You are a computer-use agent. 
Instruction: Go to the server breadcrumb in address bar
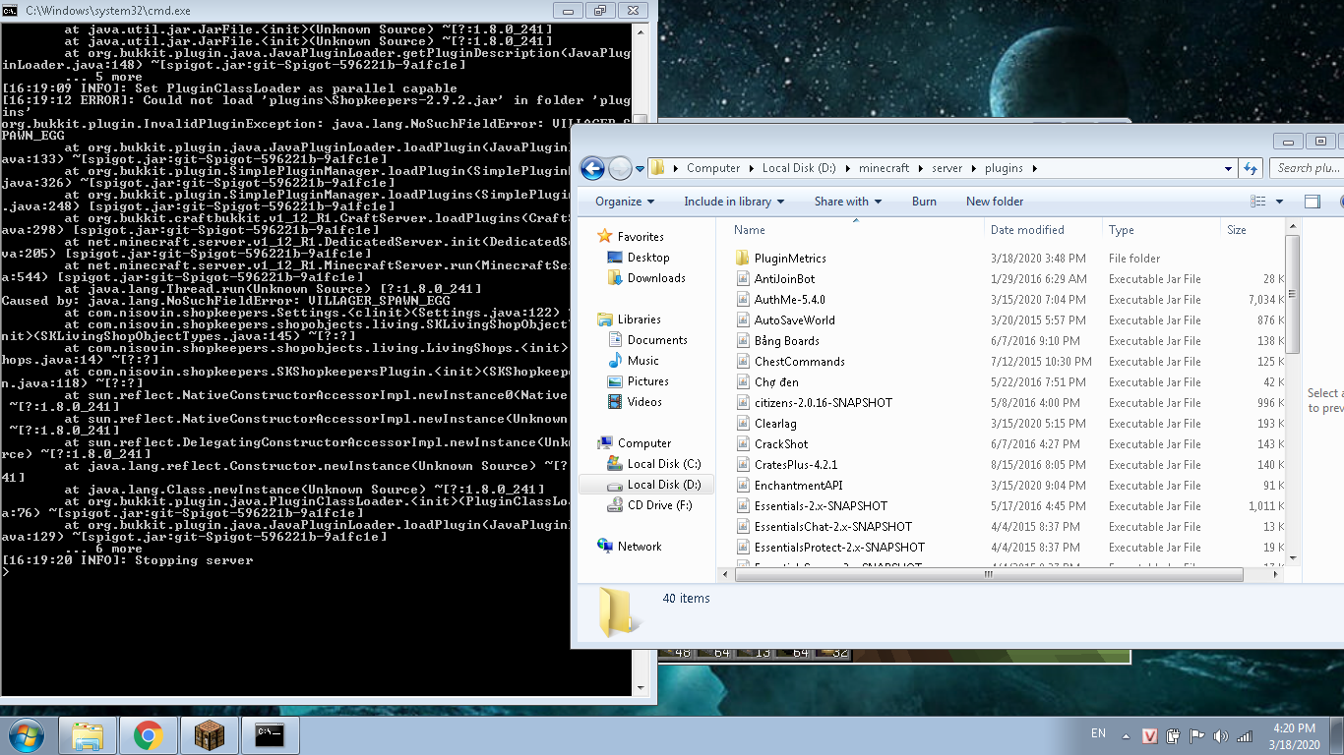click(947, 168)
